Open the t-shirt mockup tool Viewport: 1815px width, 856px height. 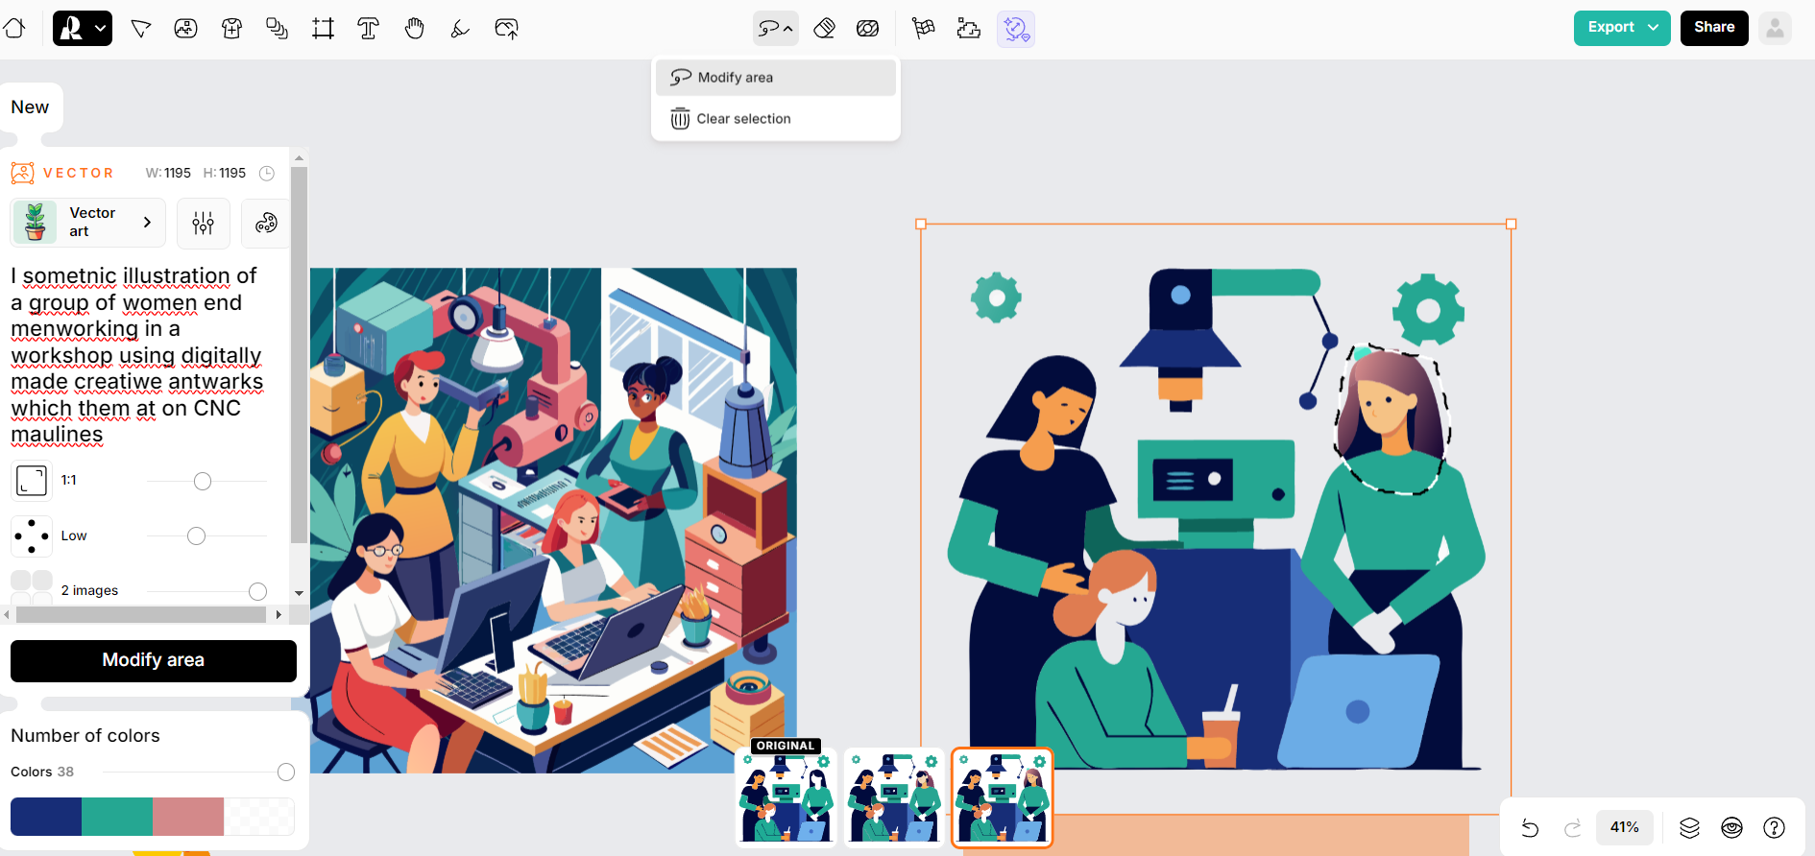tap(231, 29)
